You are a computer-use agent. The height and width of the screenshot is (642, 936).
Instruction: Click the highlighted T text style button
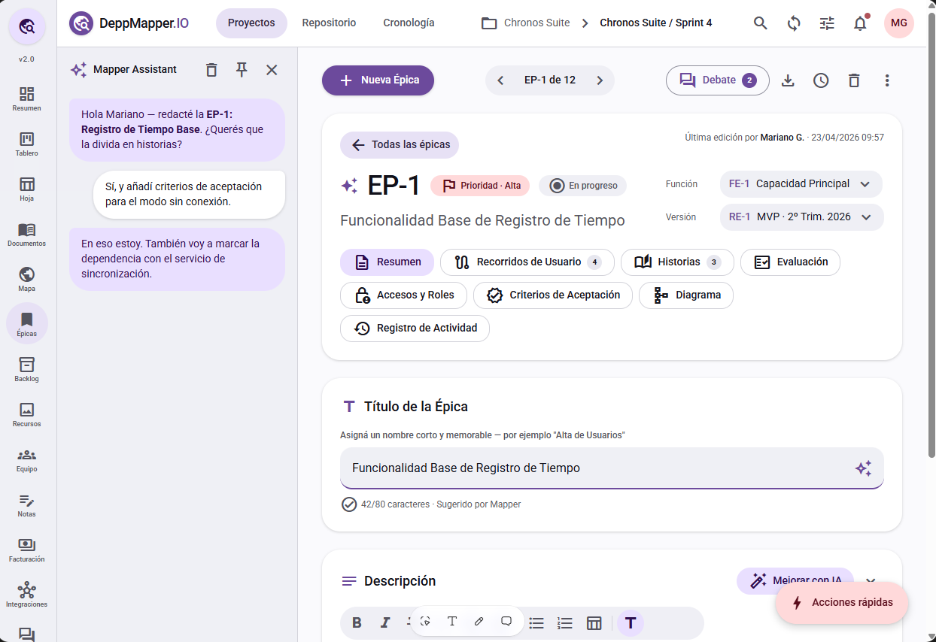pos(631,622)
